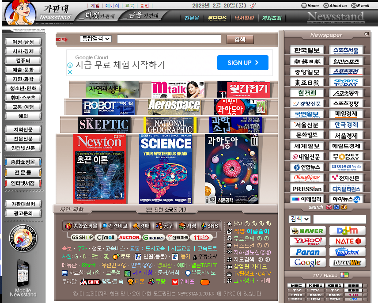Image resolution: width=378 pixels, height=303 pixels.
Task: Close the Google Cloud advertisement
Action: (70, 72)
